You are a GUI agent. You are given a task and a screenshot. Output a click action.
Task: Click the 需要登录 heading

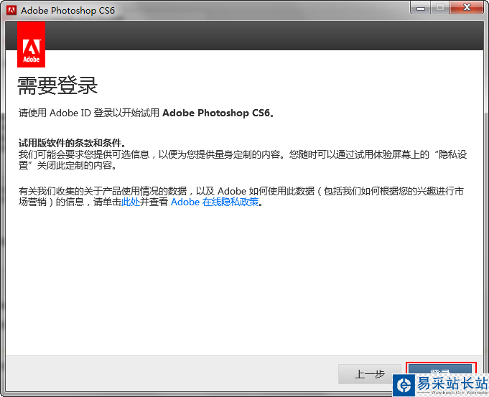coord(57,85)
